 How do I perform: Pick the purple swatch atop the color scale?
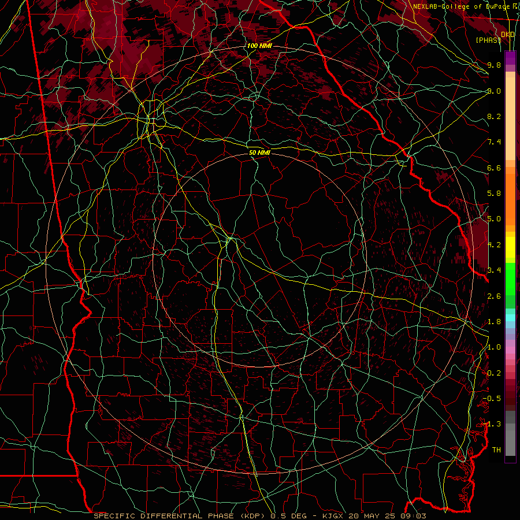tap(510, 58)
